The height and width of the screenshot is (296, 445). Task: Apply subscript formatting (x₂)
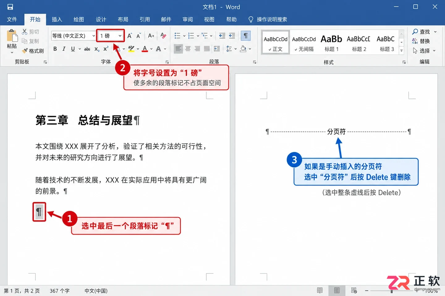(97, 49)
